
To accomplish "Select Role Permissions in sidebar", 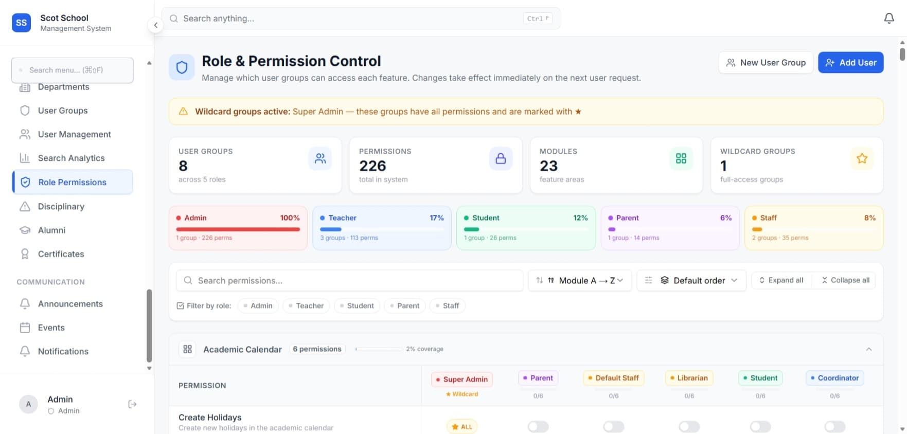I will click(72, 182).
